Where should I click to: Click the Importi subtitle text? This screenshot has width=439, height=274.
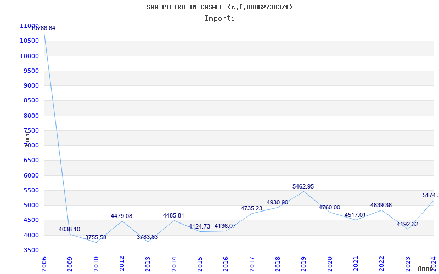coord(219,18)
